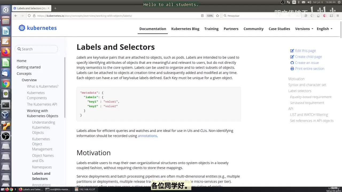Jump to Motivation in the page contents
This screenshot has height=192, width=342.
pos(296,79)
